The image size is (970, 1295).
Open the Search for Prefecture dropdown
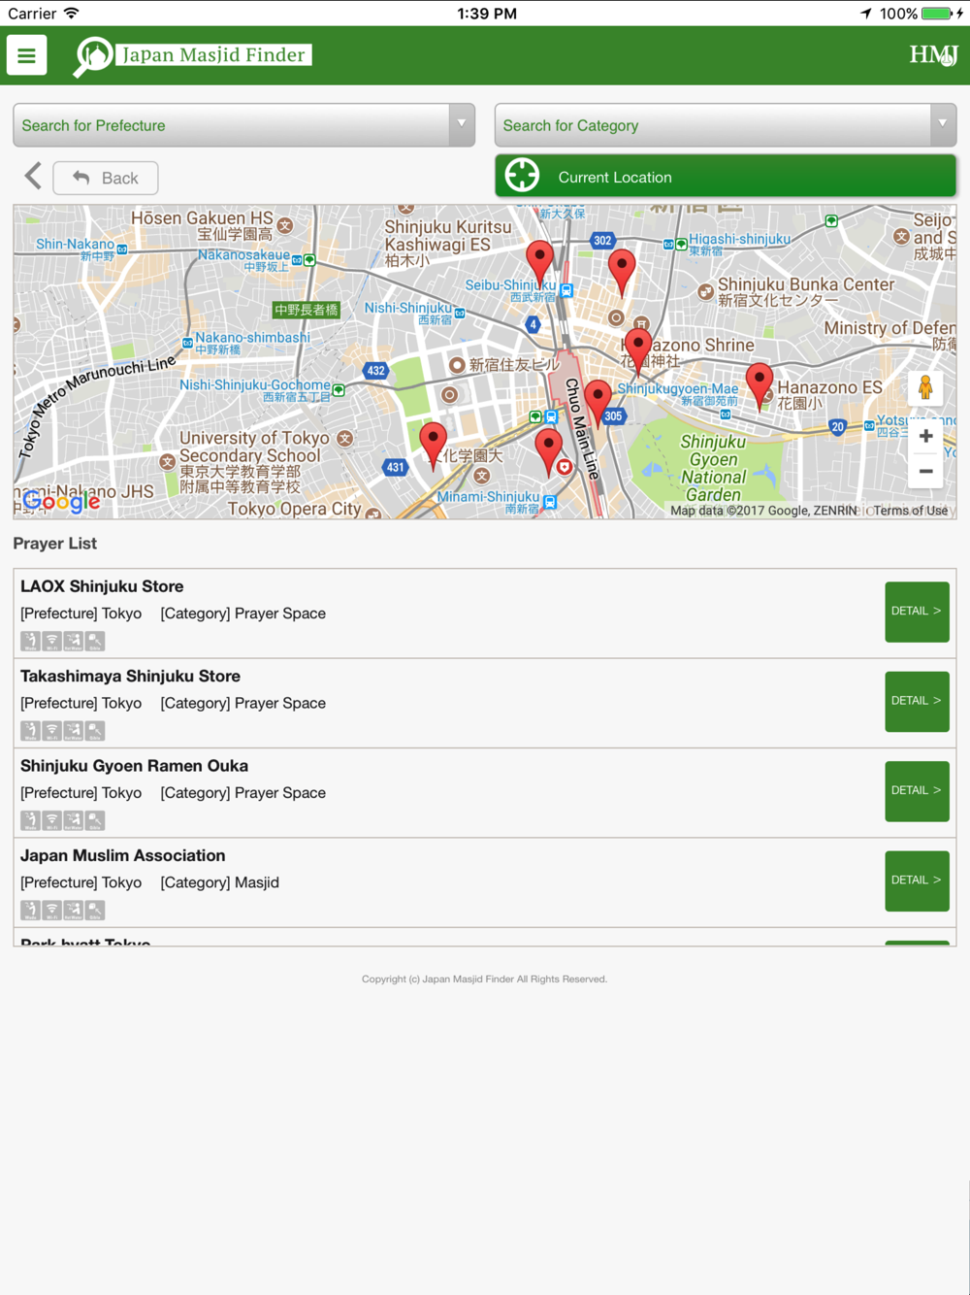coord(243,125)
